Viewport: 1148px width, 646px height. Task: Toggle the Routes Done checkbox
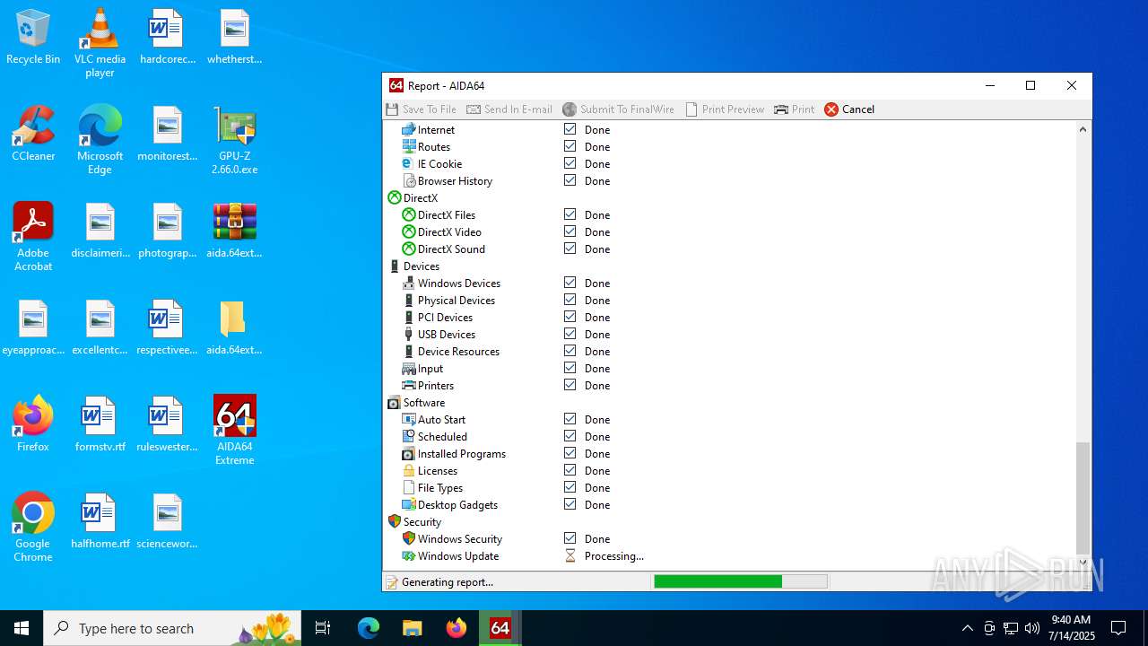coord(570,146)
